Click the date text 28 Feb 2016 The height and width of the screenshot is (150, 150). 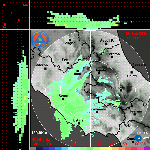(x=137, y=34)
